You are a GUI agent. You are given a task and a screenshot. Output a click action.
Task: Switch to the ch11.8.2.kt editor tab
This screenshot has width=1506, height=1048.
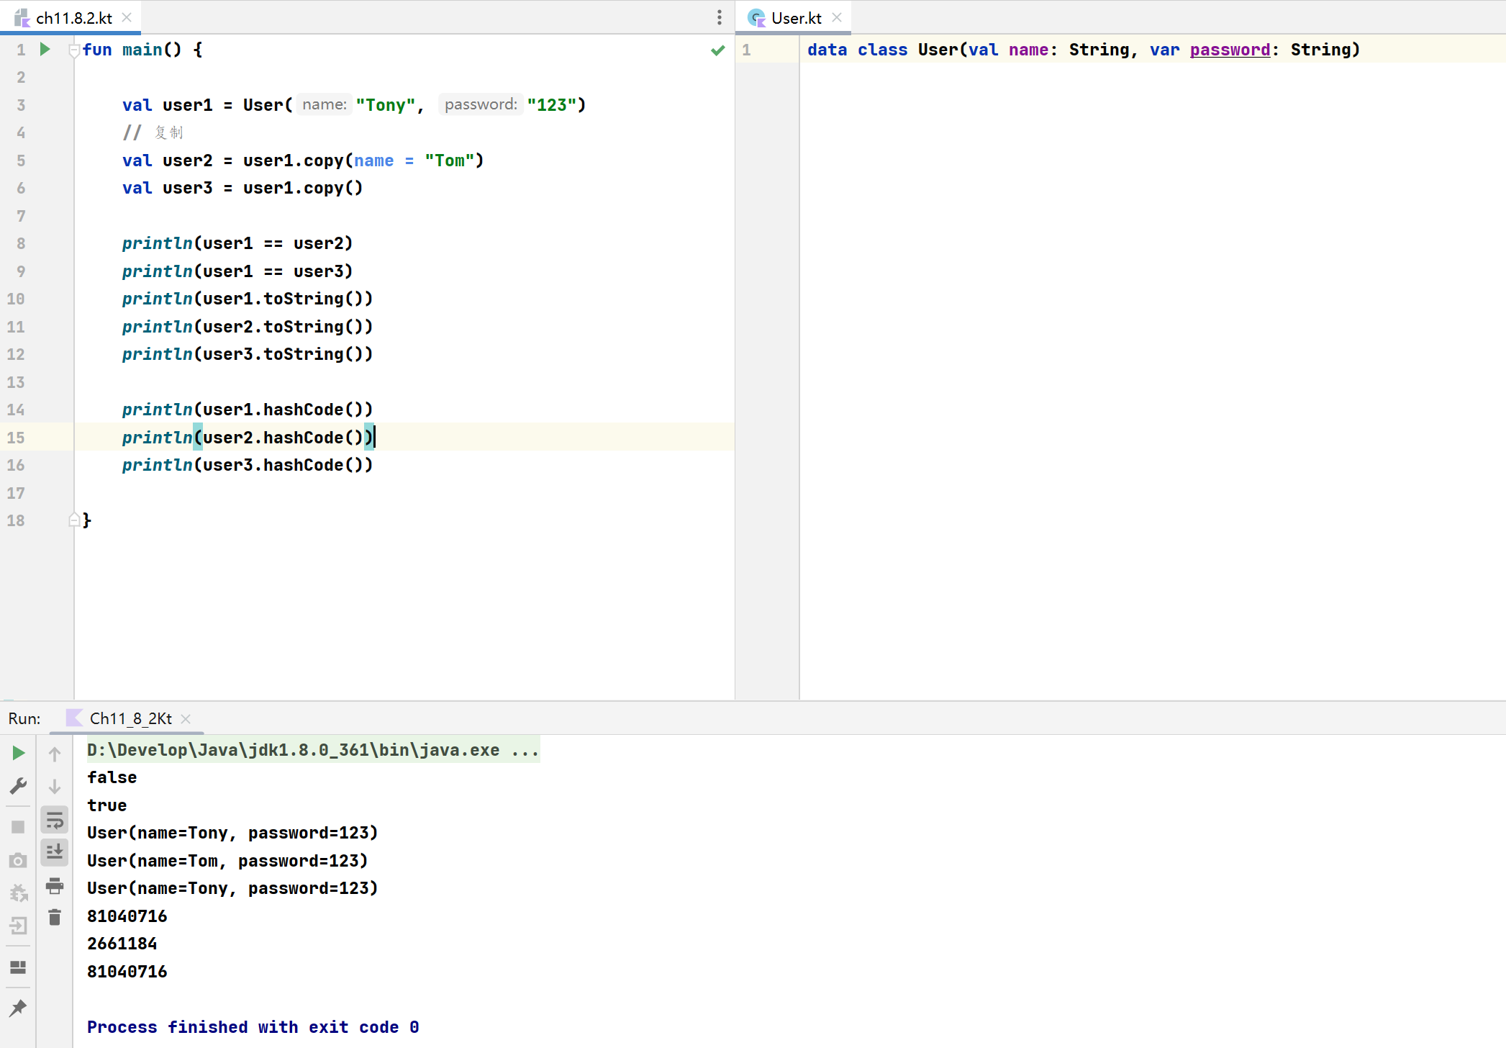tap(73, 18)
